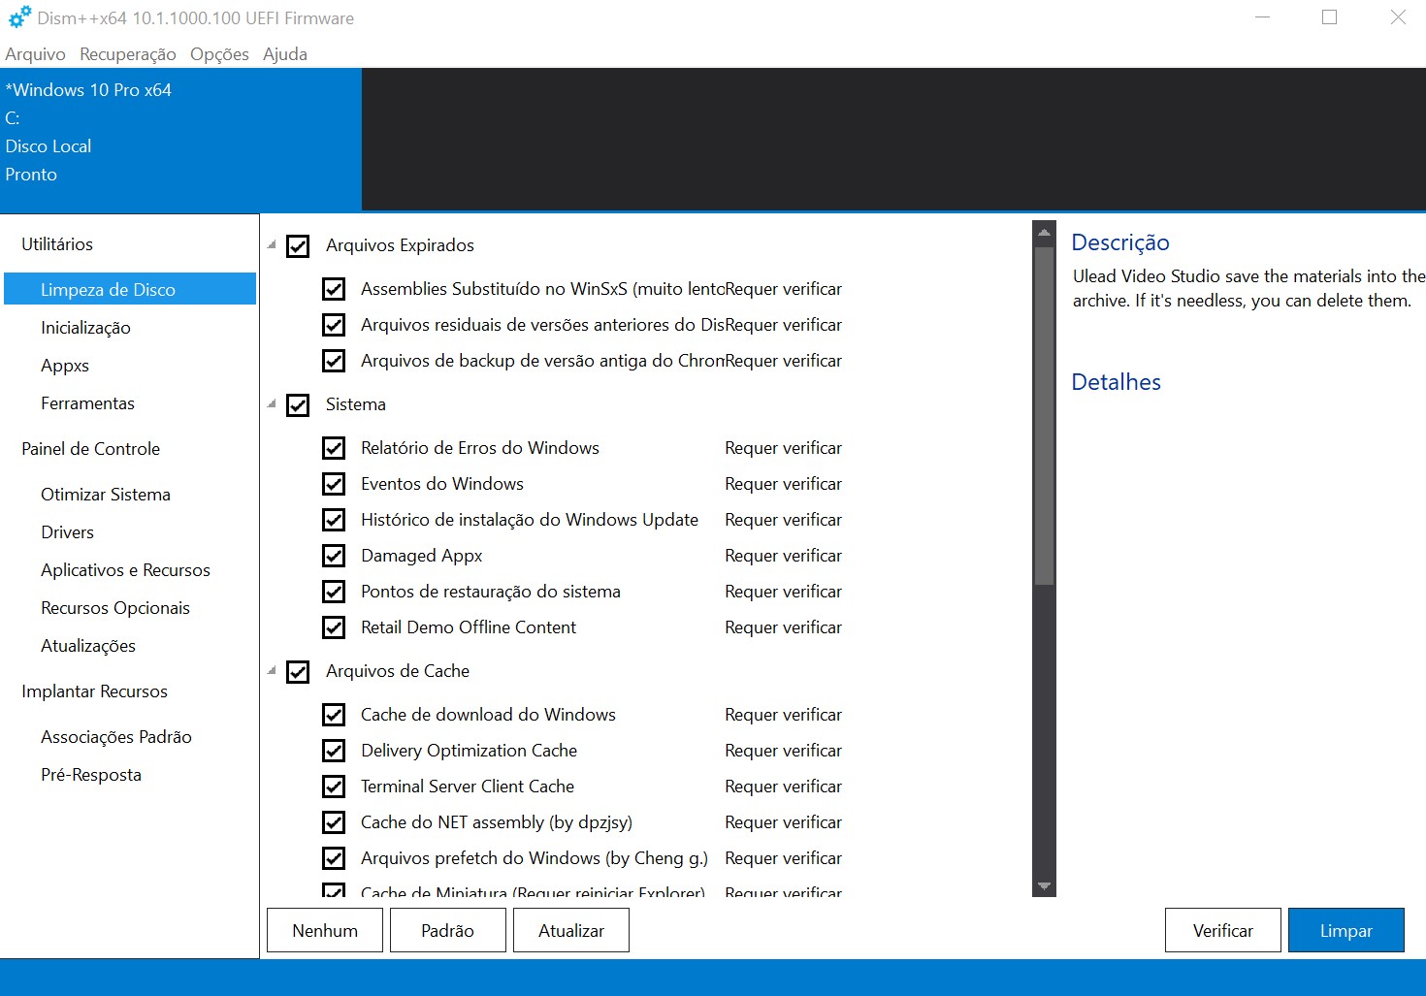Collapse the Sistema group triangle
This screenshot has height=996, width=1426.
tap(273, 403)
